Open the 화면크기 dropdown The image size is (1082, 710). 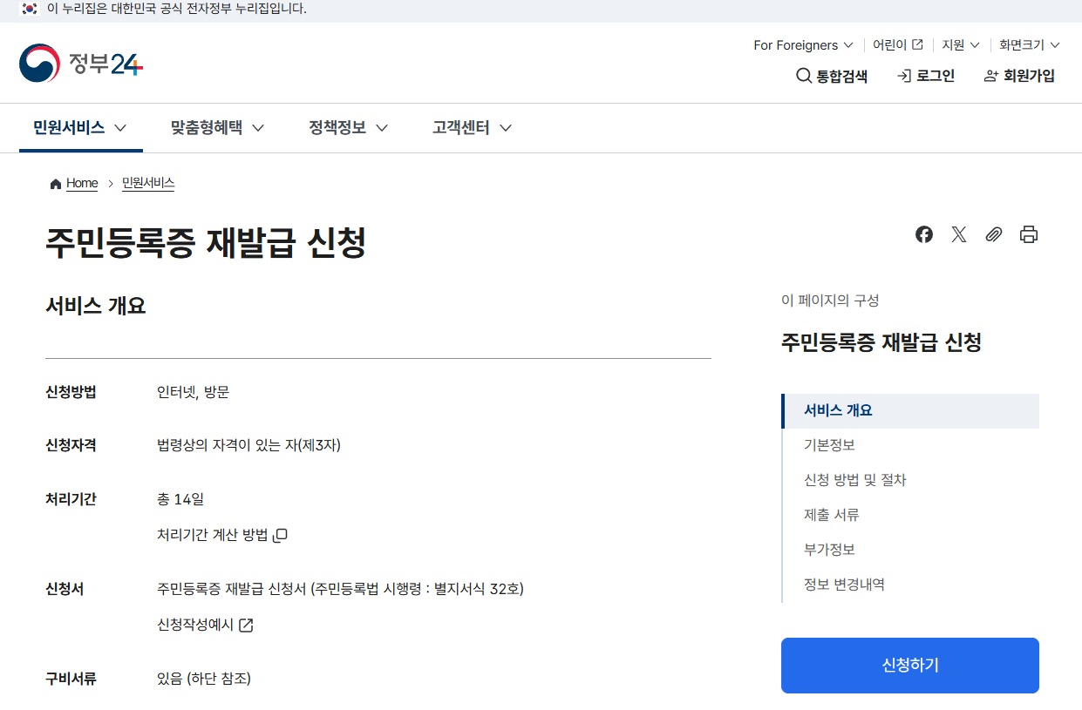click(1027, 44)
